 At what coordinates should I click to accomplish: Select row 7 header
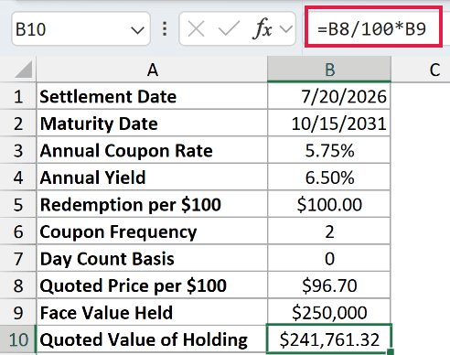pyautogui.click(x=18, y=259)
